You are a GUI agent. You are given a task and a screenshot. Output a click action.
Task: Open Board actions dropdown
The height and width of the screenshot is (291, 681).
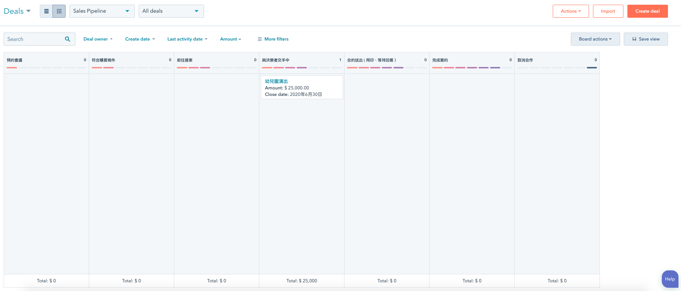point(595,39)
